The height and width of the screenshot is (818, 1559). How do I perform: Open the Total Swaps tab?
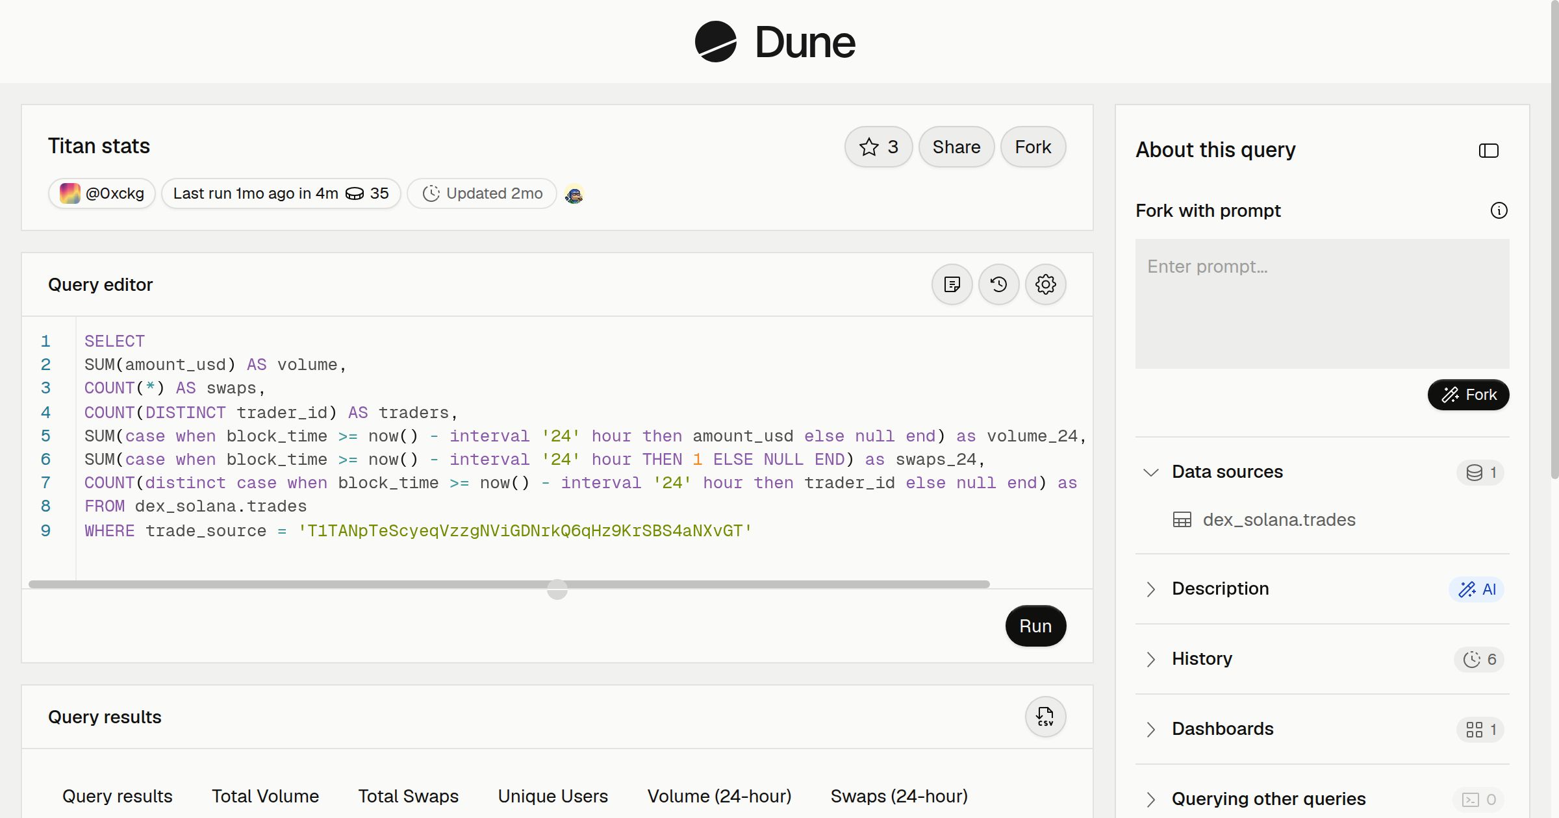coord(408,797)
